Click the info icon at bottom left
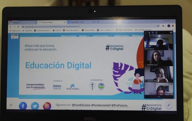This screenshot has height=121, width=192. [11, 105]
